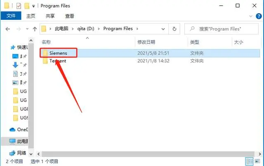Go up one folder level arrow
Screen dimensions: 264x166
35,29
